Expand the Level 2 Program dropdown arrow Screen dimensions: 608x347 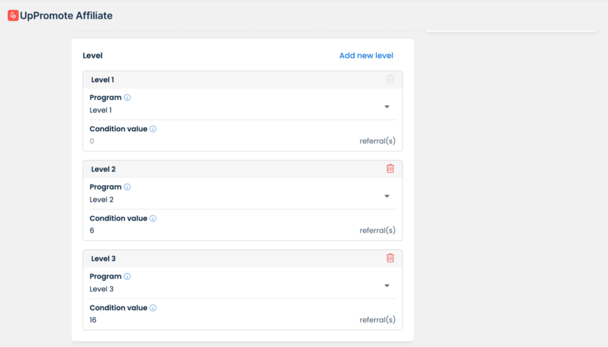[387, 196]
